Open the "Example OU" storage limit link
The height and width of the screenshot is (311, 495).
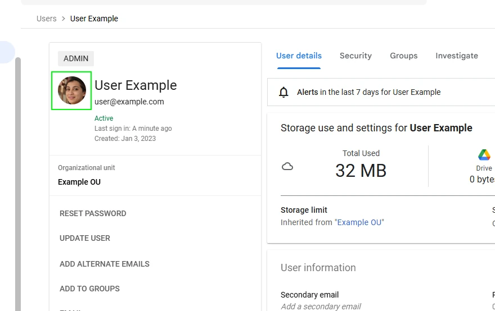[x=359, y=222]
